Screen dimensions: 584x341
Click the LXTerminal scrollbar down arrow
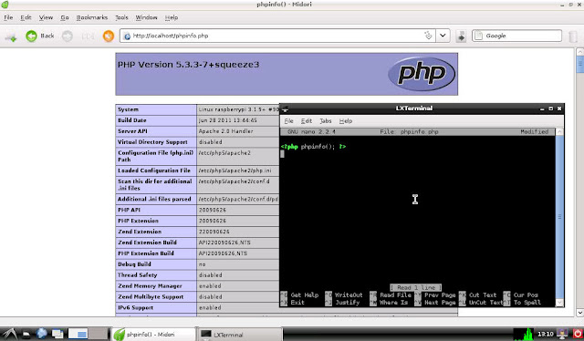click(559, 303)
